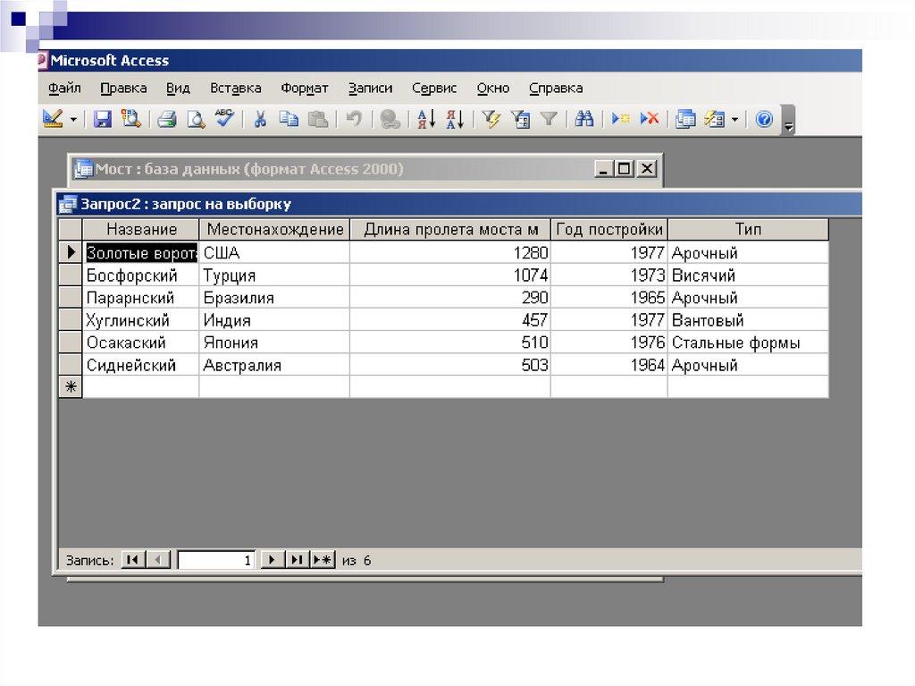Click the Cut scissors icon
The height and width of the screenshot is (686, 915).
[x=260, y=119]
